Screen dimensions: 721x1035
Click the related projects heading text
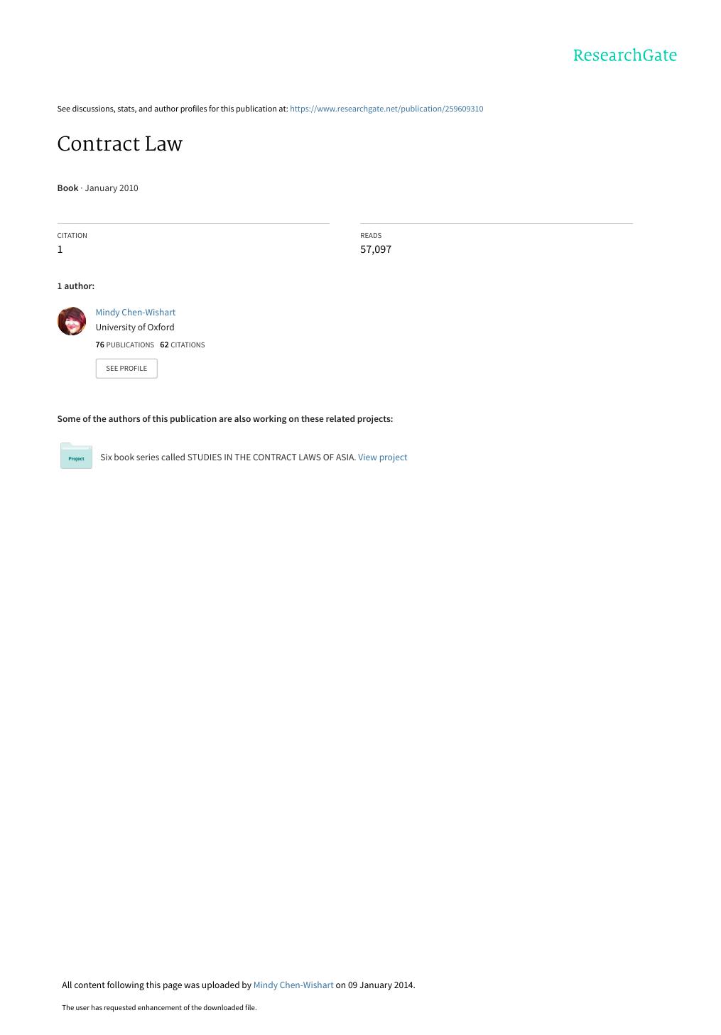(x=224, y=419)
